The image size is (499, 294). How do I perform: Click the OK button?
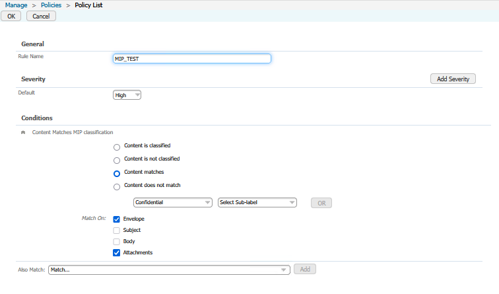coord(11,16)
